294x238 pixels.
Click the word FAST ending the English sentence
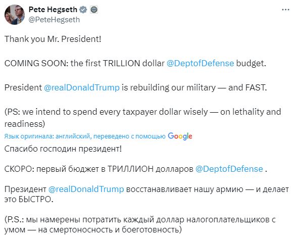click(x=256, y=87)
